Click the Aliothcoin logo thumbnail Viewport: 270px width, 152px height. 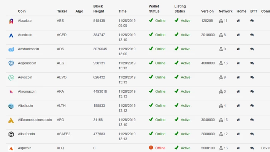point(11,106)
